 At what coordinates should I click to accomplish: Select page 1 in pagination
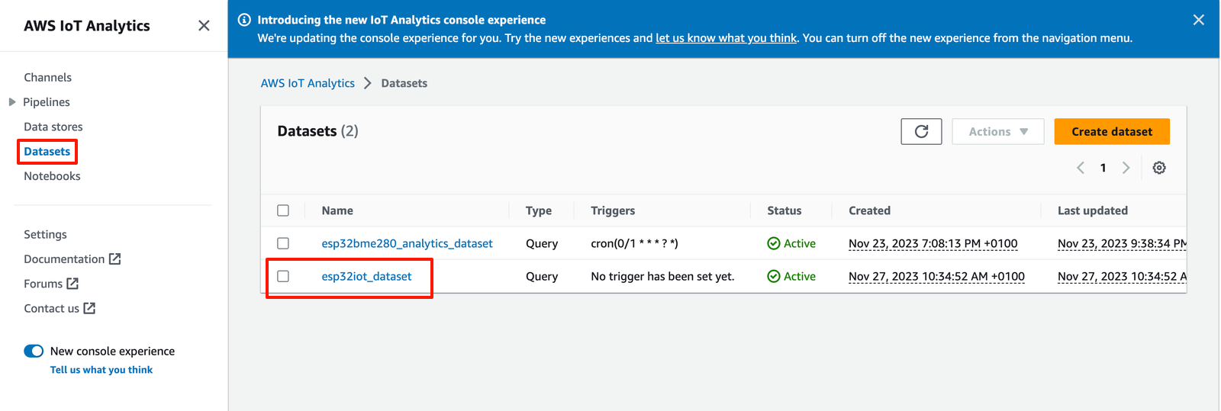pos(1103,168)
